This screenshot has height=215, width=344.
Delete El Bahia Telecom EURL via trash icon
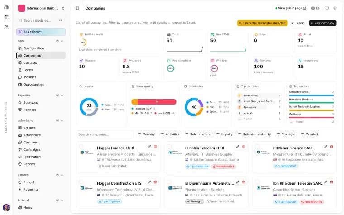coord(244,147)
